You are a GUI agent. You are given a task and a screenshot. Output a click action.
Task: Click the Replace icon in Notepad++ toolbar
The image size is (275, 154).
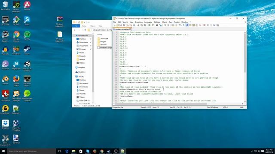click(160, 25)
